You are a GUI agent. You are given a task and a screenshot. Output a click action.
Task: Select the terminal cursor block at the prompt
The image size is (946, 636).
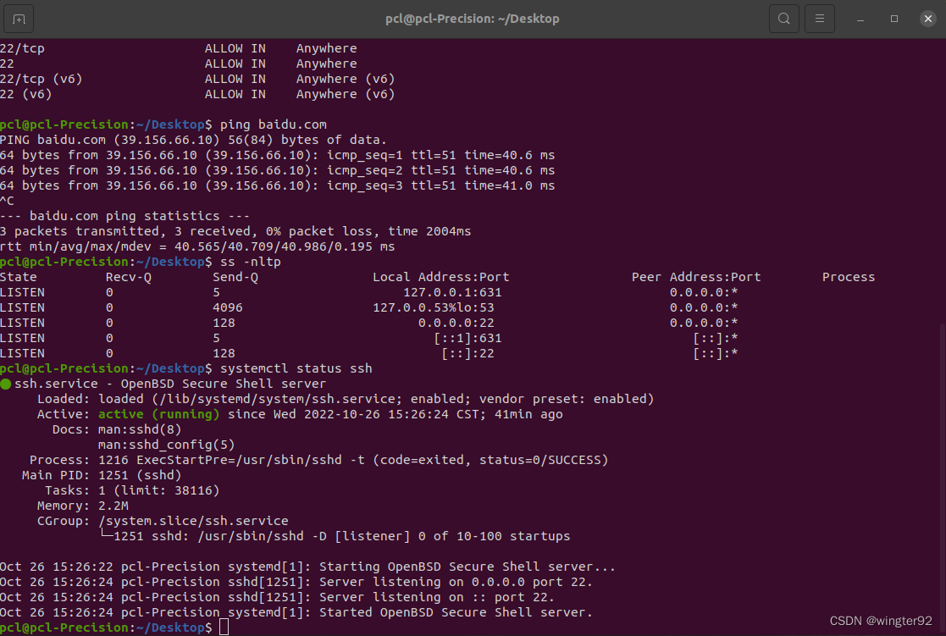pos(223,627)
